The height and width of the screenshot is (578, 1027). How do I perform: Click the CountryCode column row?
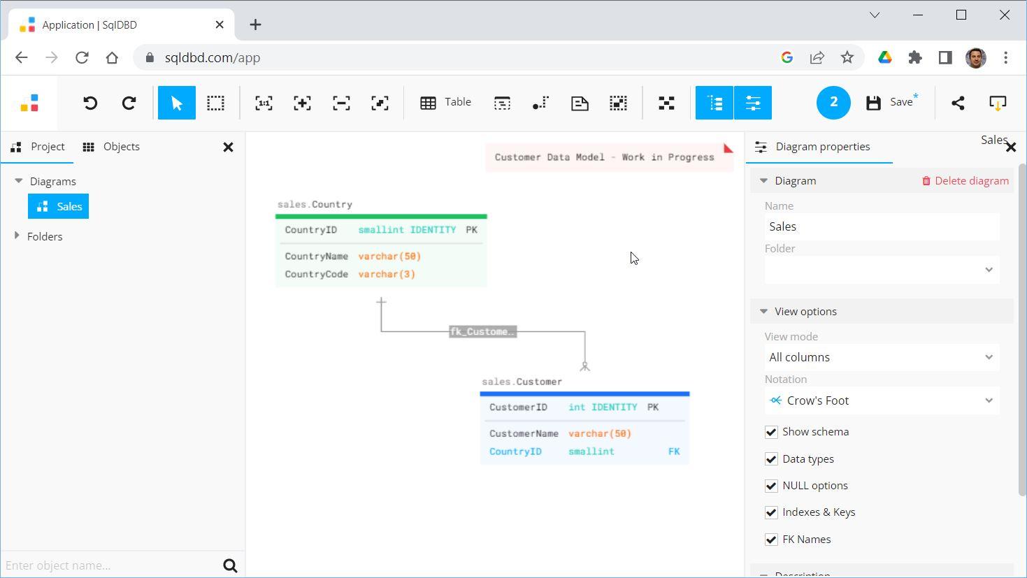(x=381, y=275)
